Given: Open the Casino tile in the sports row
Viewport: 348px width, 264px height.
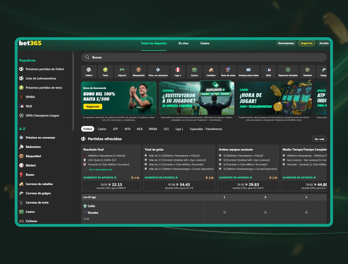Looking at the screenshot, I should click(x=194, y=72).
